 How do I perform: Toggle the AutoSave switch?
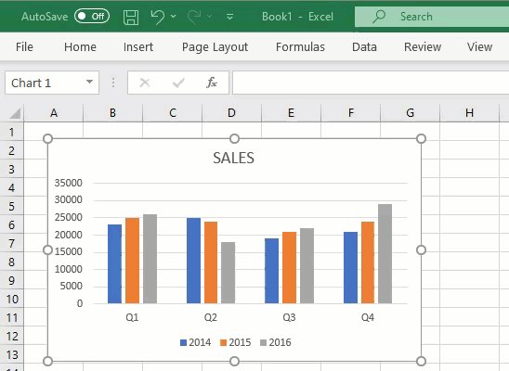(x=92, y=16)
